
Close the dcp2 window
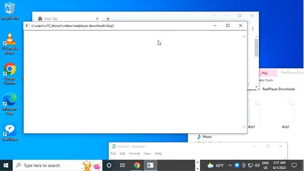coord(241,26)
